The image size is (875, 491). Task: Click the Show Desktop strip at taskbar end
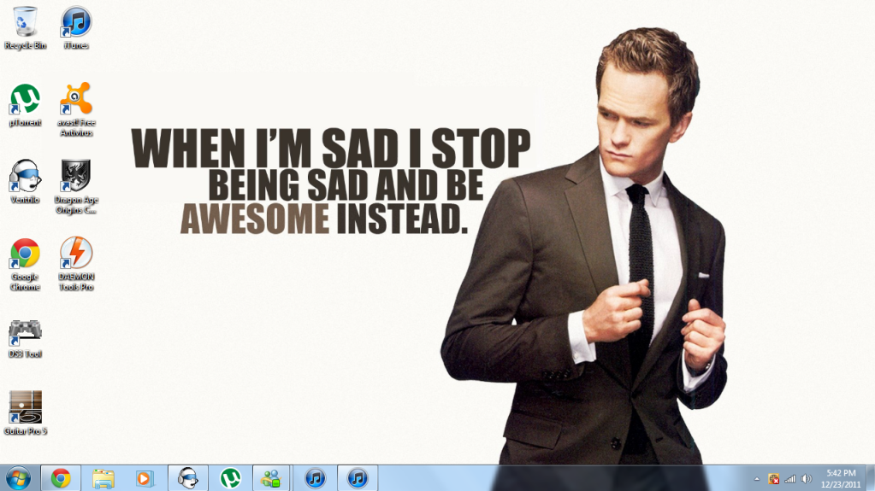coord(871,478)
